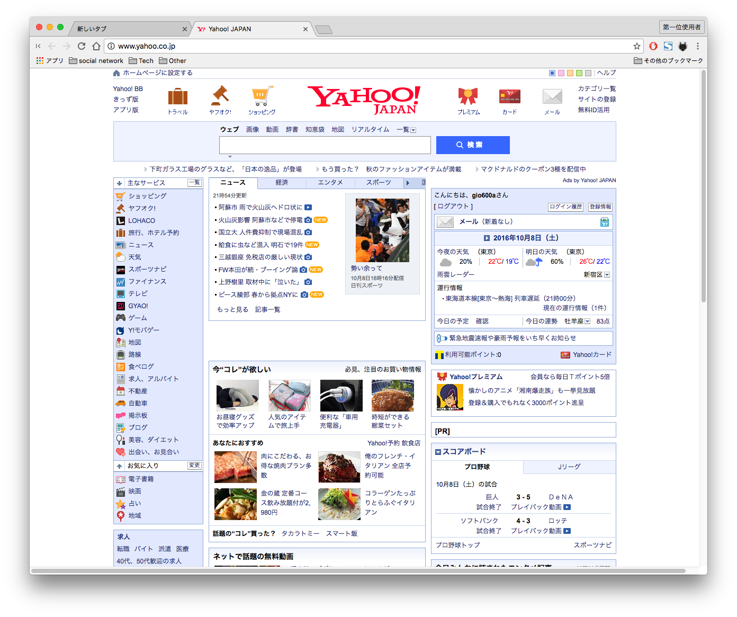Click the 登録情報 button
Screen dimensions: 737x617
[600, 207]
